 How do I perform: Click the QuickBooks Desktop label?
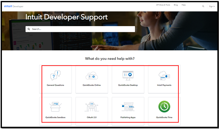[128, 85]
